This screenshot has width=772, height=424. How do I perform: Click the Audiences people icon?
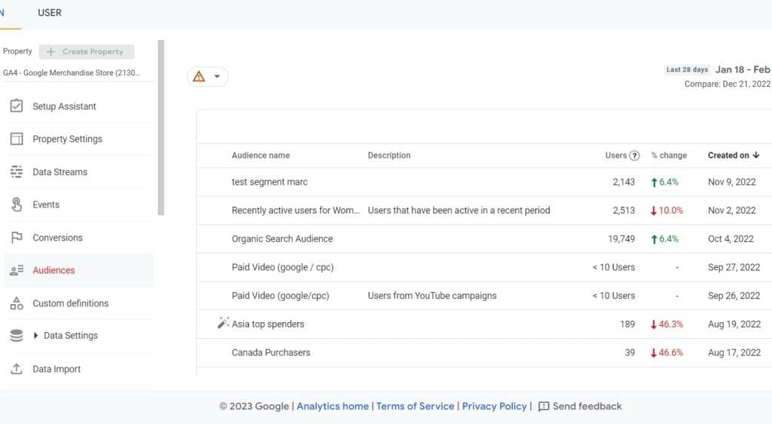(17, 270)
